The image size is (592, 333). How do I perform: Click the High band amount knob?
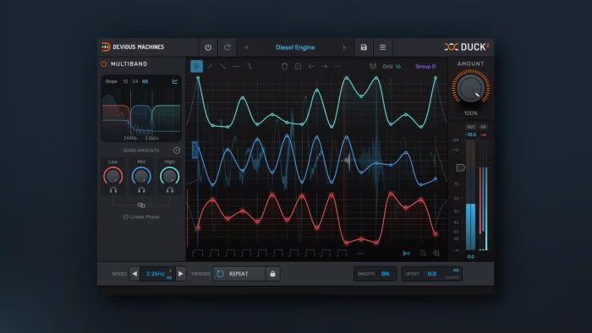point(169,176)
